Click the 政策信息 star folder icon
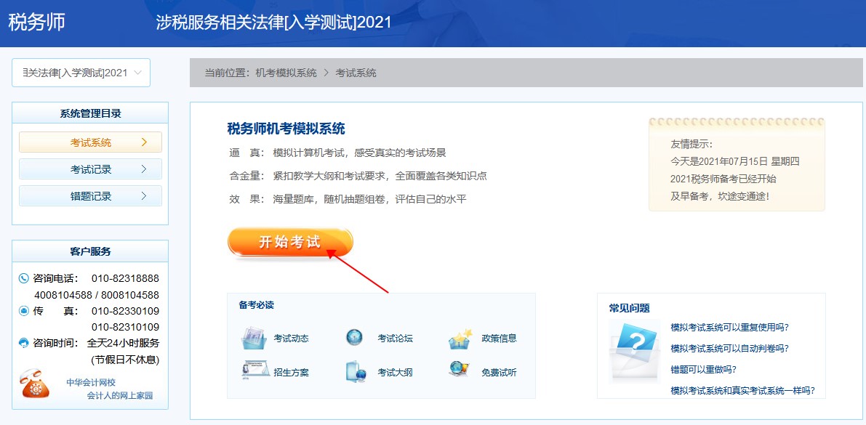The image size is (866, 425). click(x=461, y=338)
